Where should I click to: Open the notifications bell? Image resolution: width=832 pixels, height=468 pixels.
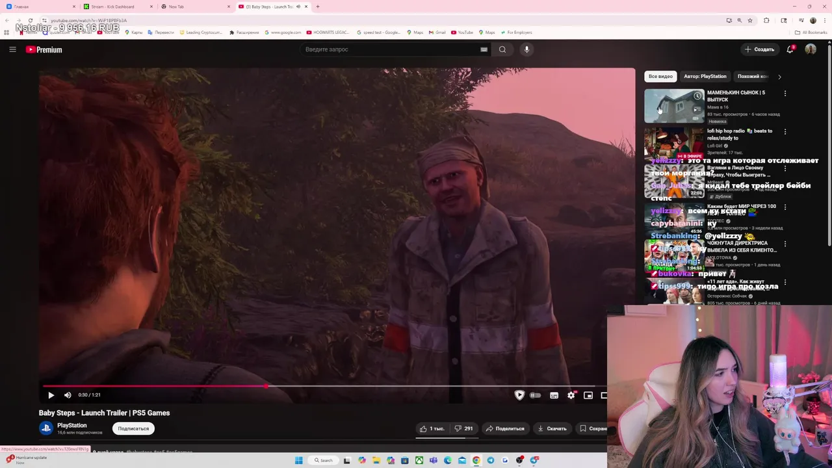(x=790, y=49)
